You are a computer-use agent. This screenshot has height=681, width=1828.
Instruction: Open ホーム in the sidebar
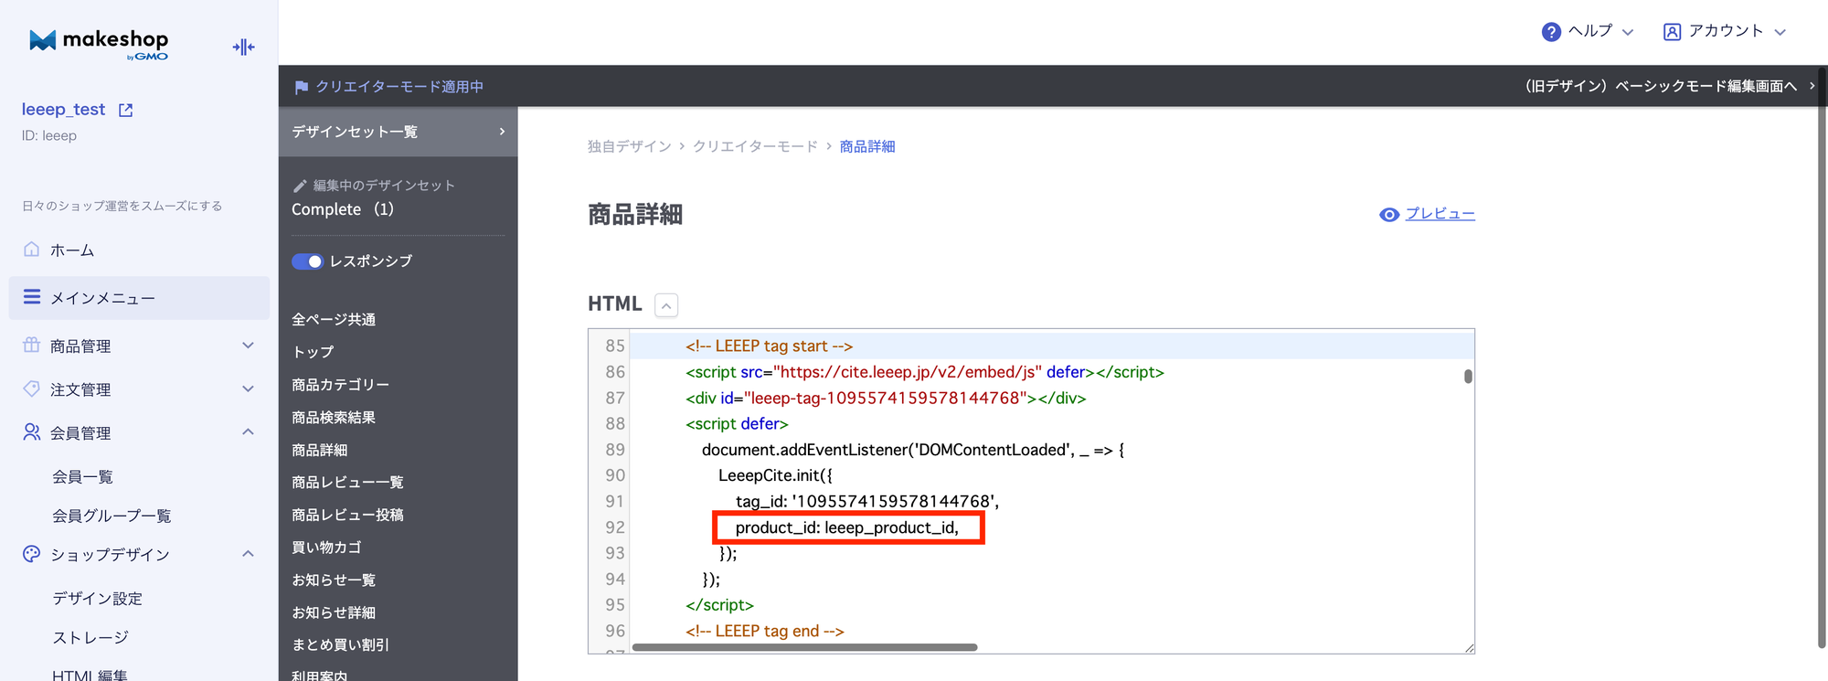(x=71, y=250)
